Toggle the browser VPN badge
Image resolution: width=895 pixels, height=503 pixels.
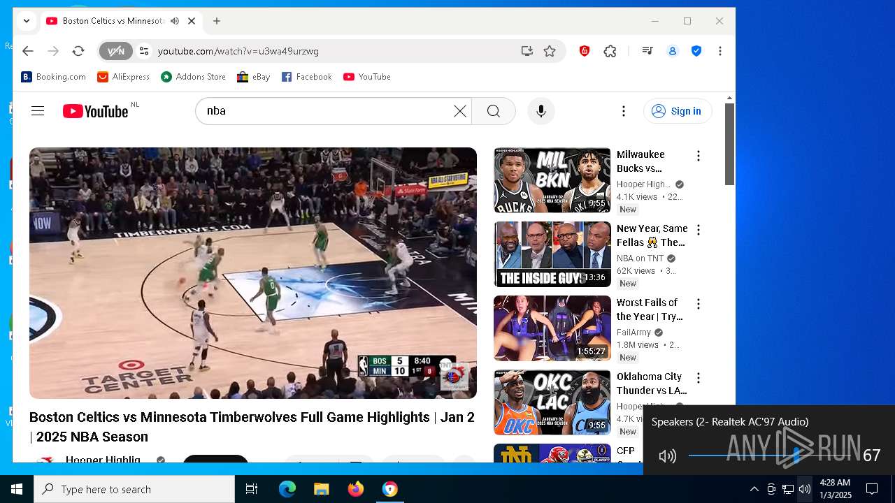(115, 51)
